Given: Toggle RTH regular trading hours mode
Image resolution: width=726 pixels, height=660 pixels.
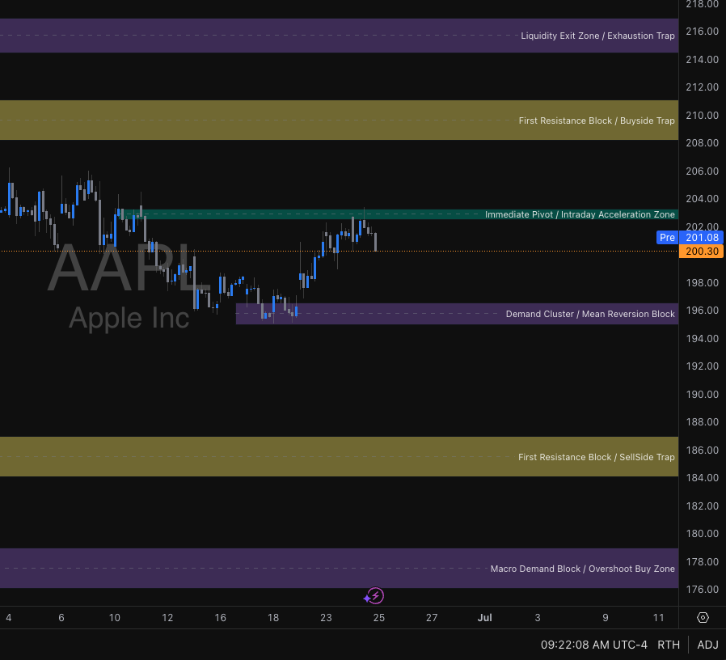Looking at the screenshot, I should [x=669, y=645].
